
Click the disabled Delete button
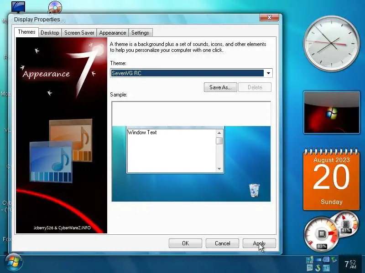(x=255, y=87)
